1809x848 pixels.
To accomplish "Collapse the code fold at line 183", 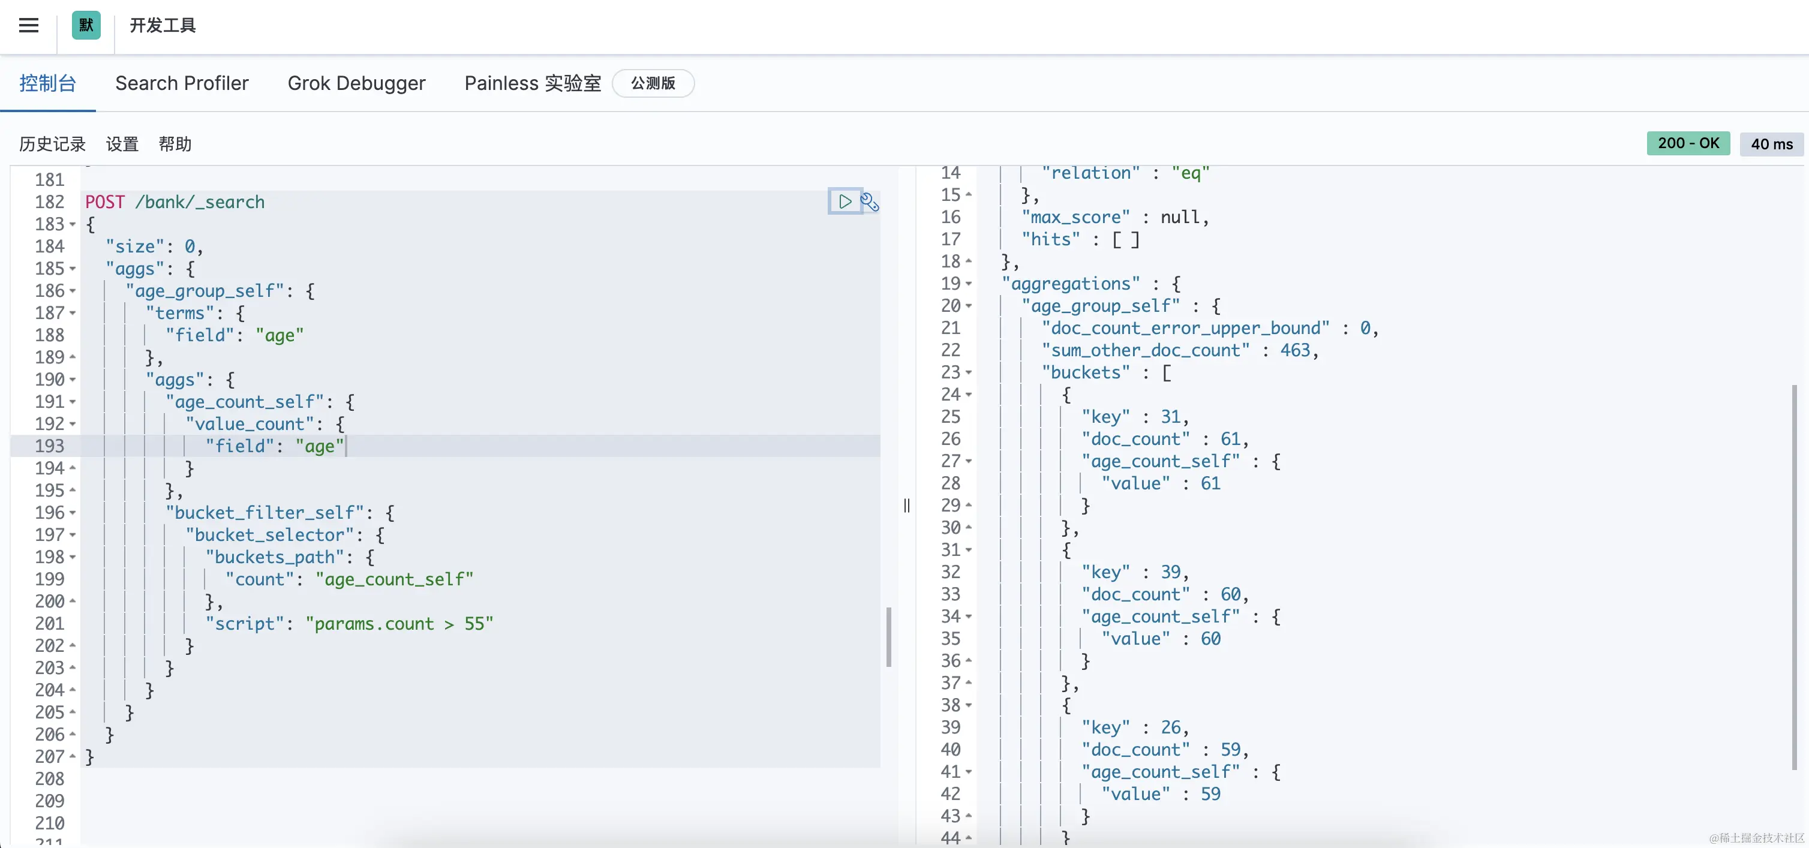I will coord(73,225).
